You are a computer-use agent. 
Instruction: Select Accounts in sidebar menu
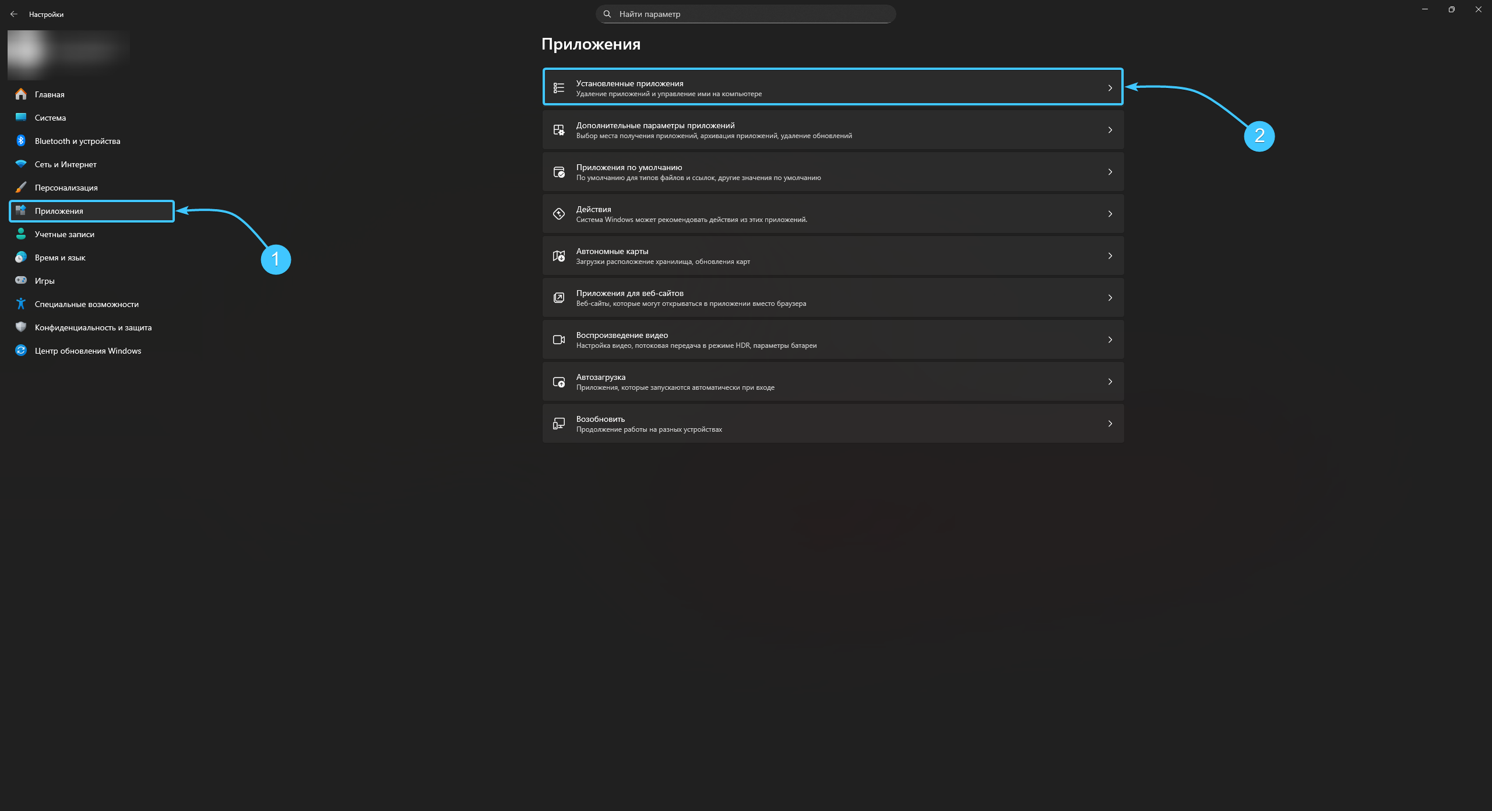click(64, 234)
